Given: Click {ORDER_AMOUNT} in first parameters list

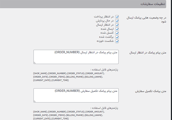Looking at the screenshot, I should coord(95,73).
